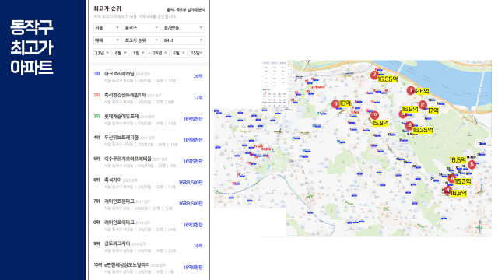Click the 17억 yellow label on map
Screen dimensions: 498x280
pyautogui.click(x=433, y=110)
